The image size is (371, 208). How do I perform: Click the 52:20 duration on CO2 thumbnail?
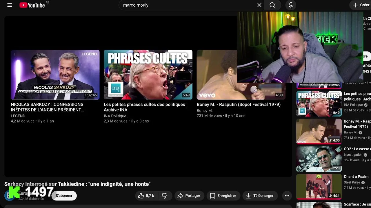[335, 168]
